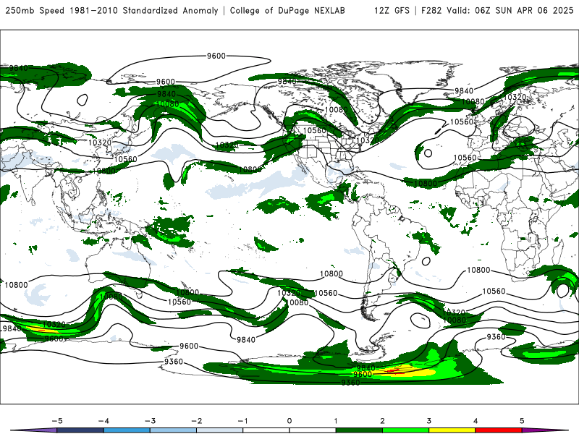Click the colorbar label "2"
579x434 pixels.
[382, 421]
